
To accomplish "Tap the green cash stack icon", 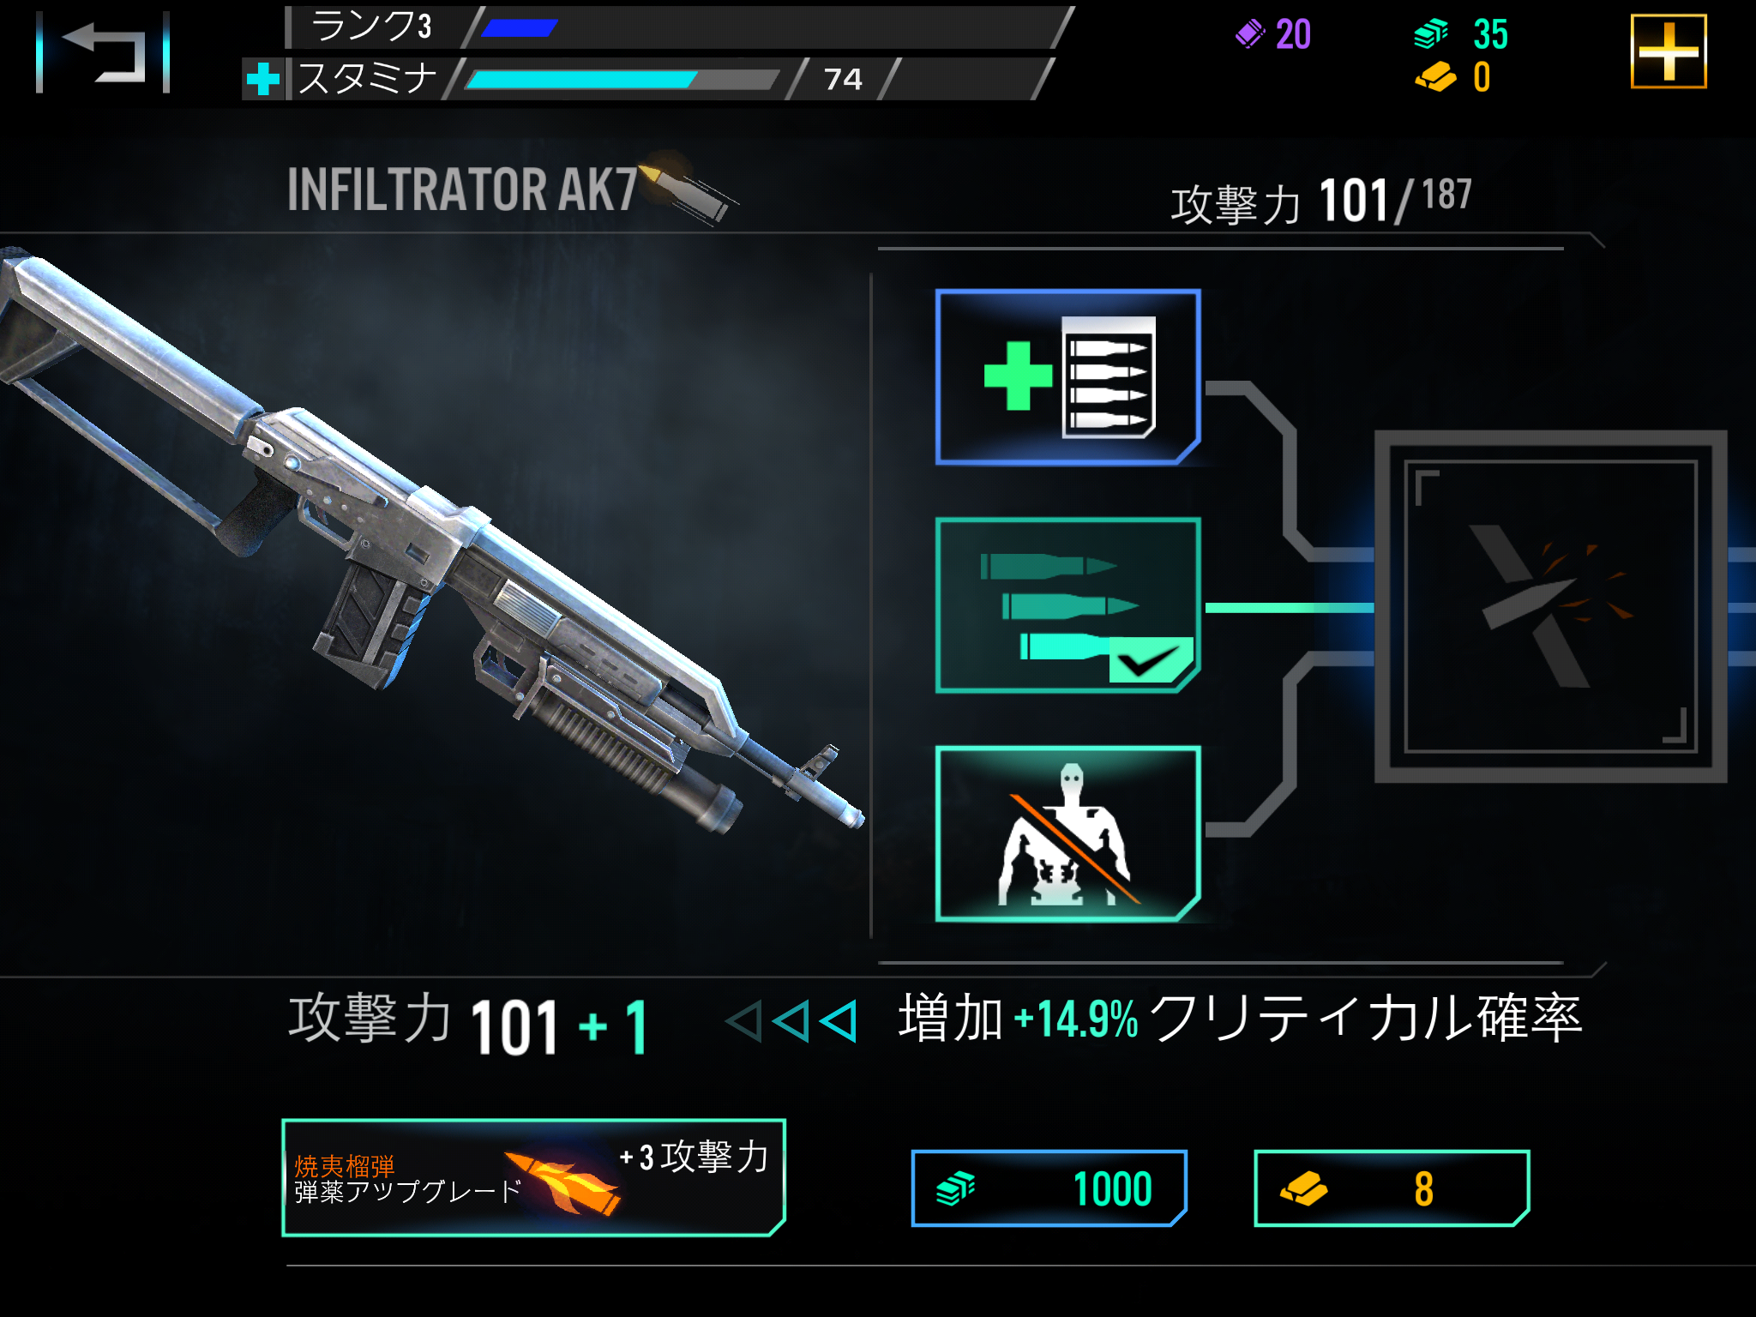I will [1430, 34].
